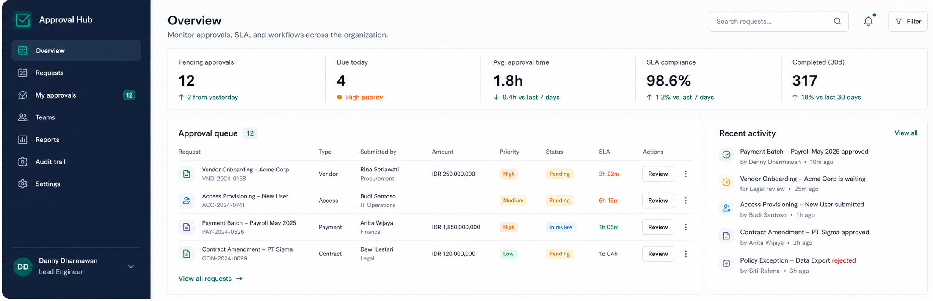Screen dimensions: 933x301
Task: Go to Requests in sidebar
Action: click(76, 73)
